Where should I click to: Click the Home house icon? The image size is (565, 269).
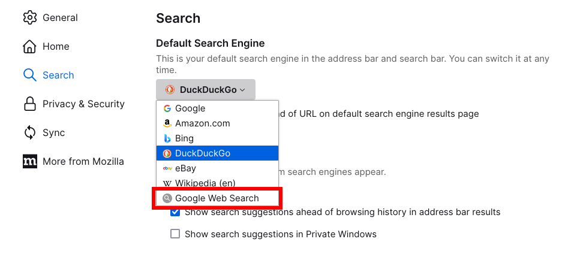coord(30,47)
